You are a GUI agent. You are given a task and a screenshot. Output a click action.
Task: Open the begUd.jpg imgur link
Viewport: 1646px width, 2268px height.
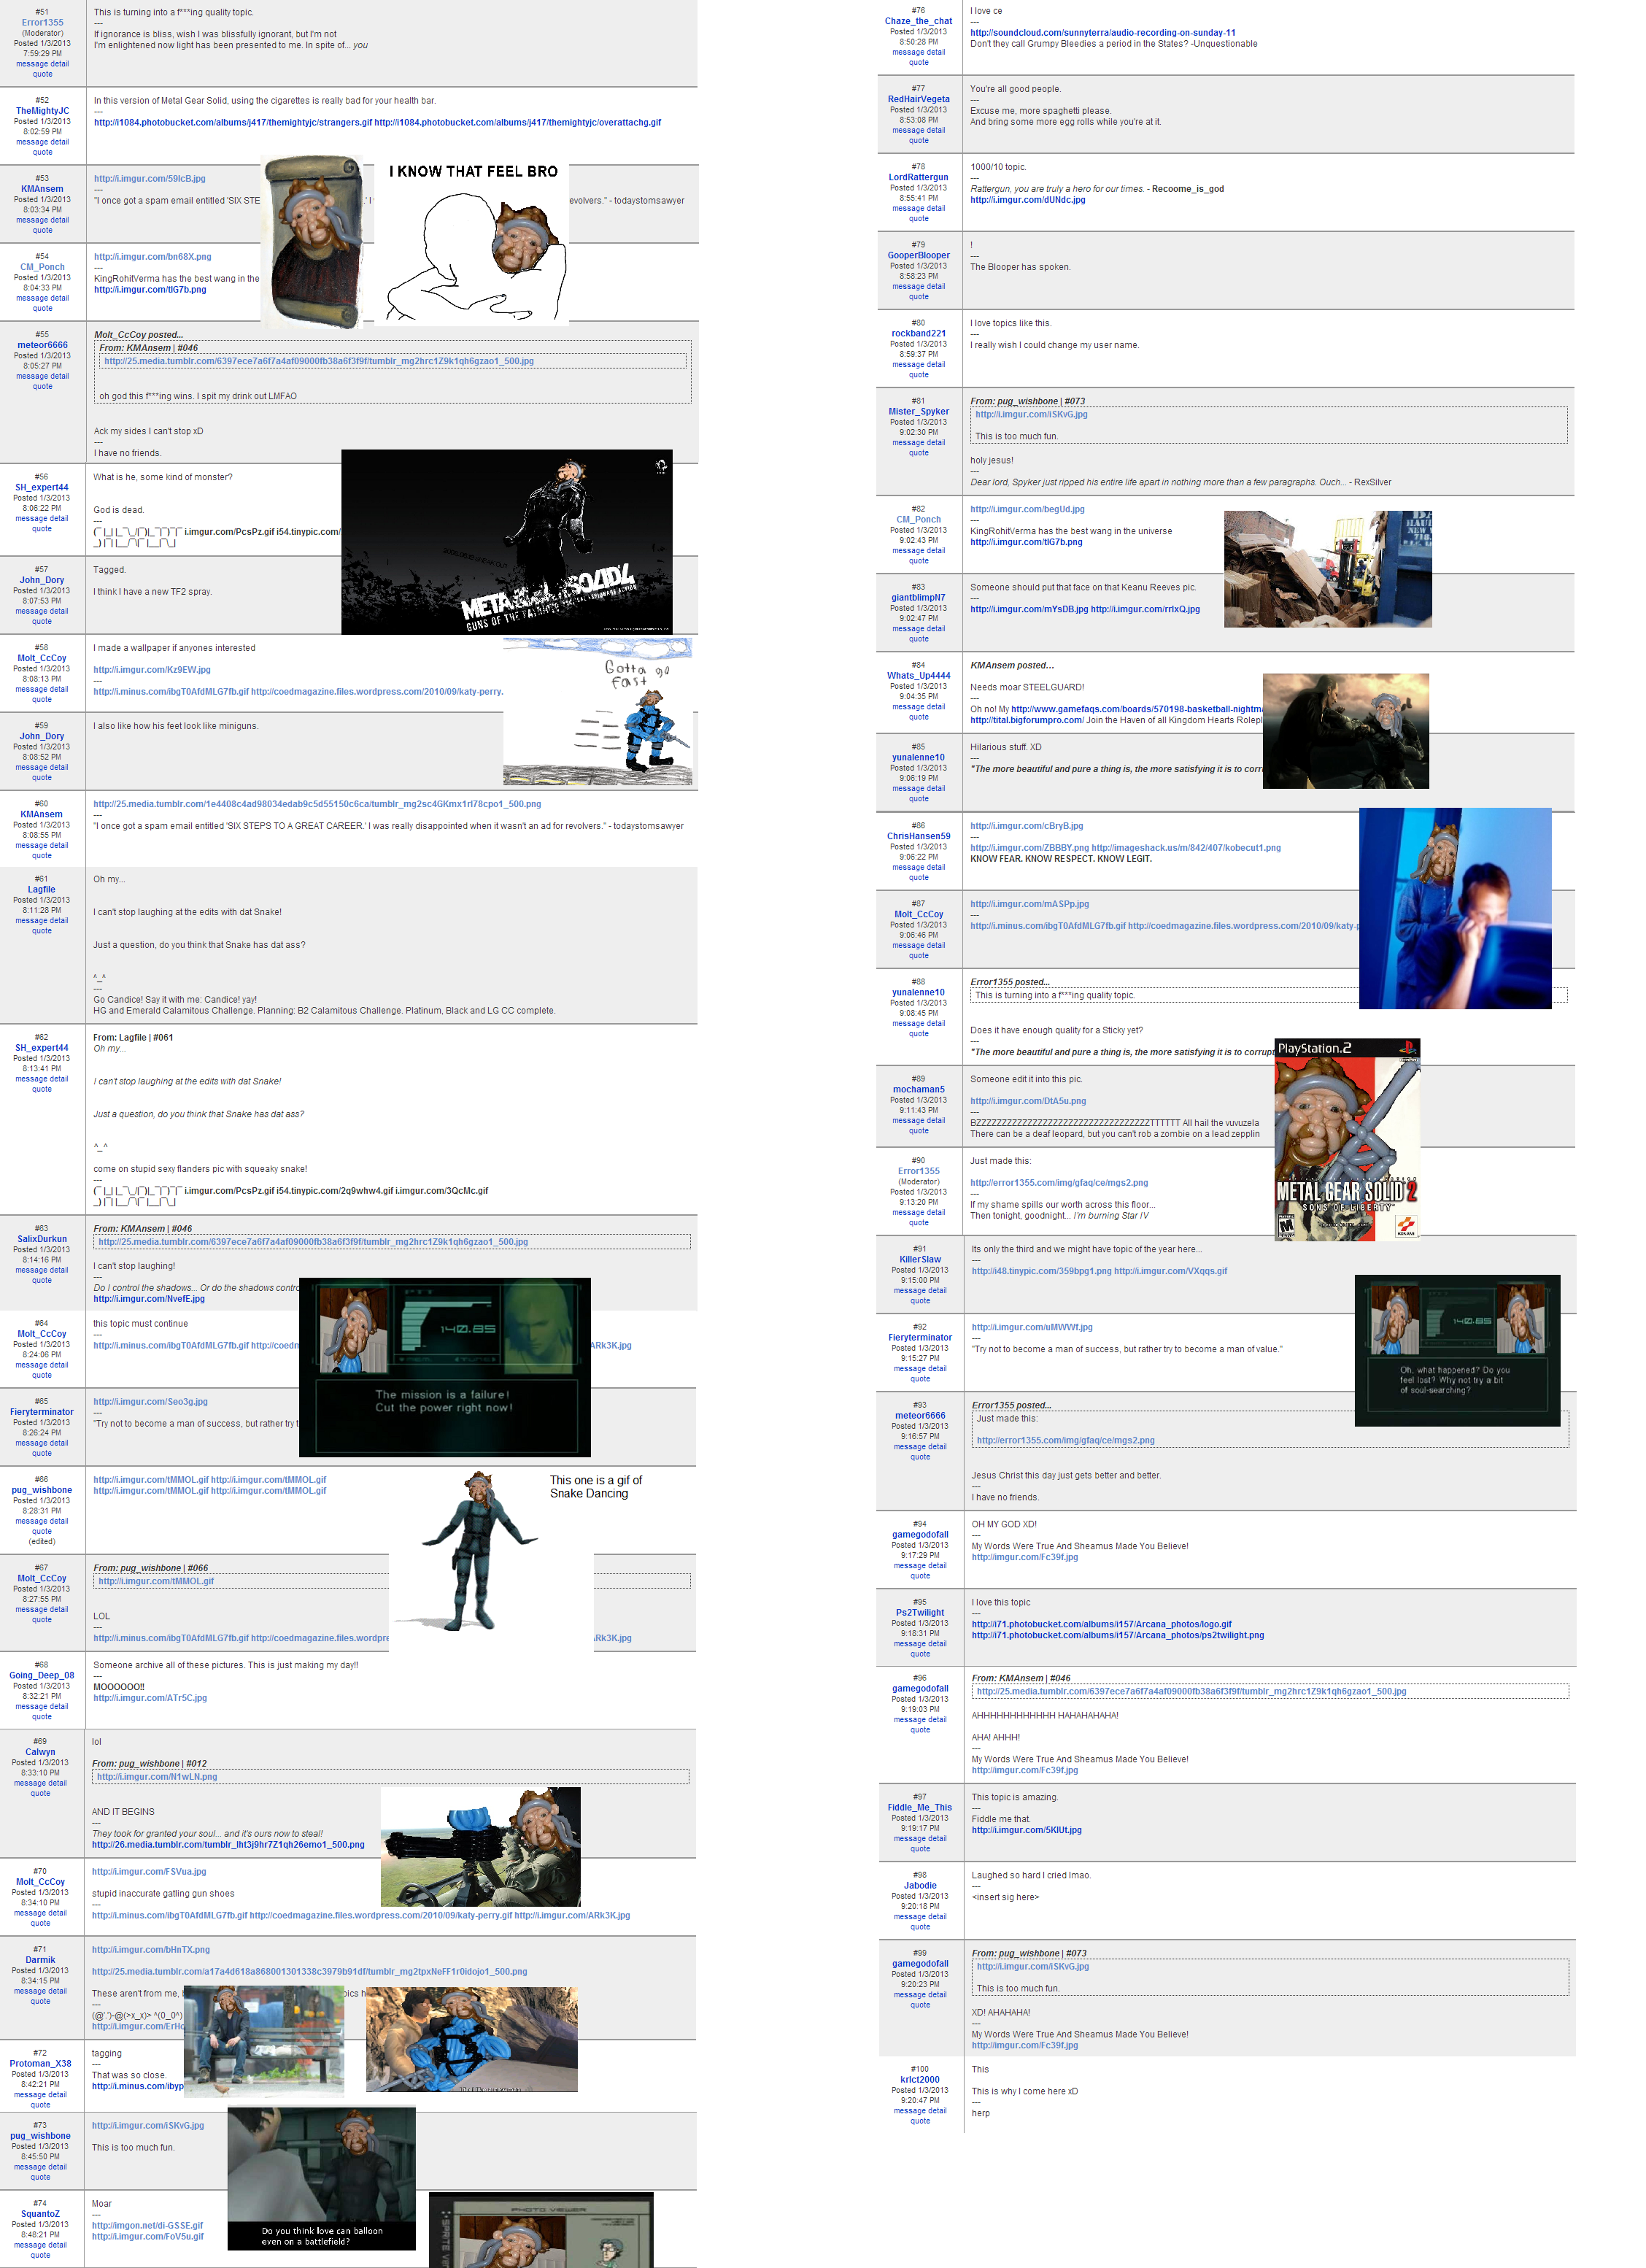click(1027, 510)
